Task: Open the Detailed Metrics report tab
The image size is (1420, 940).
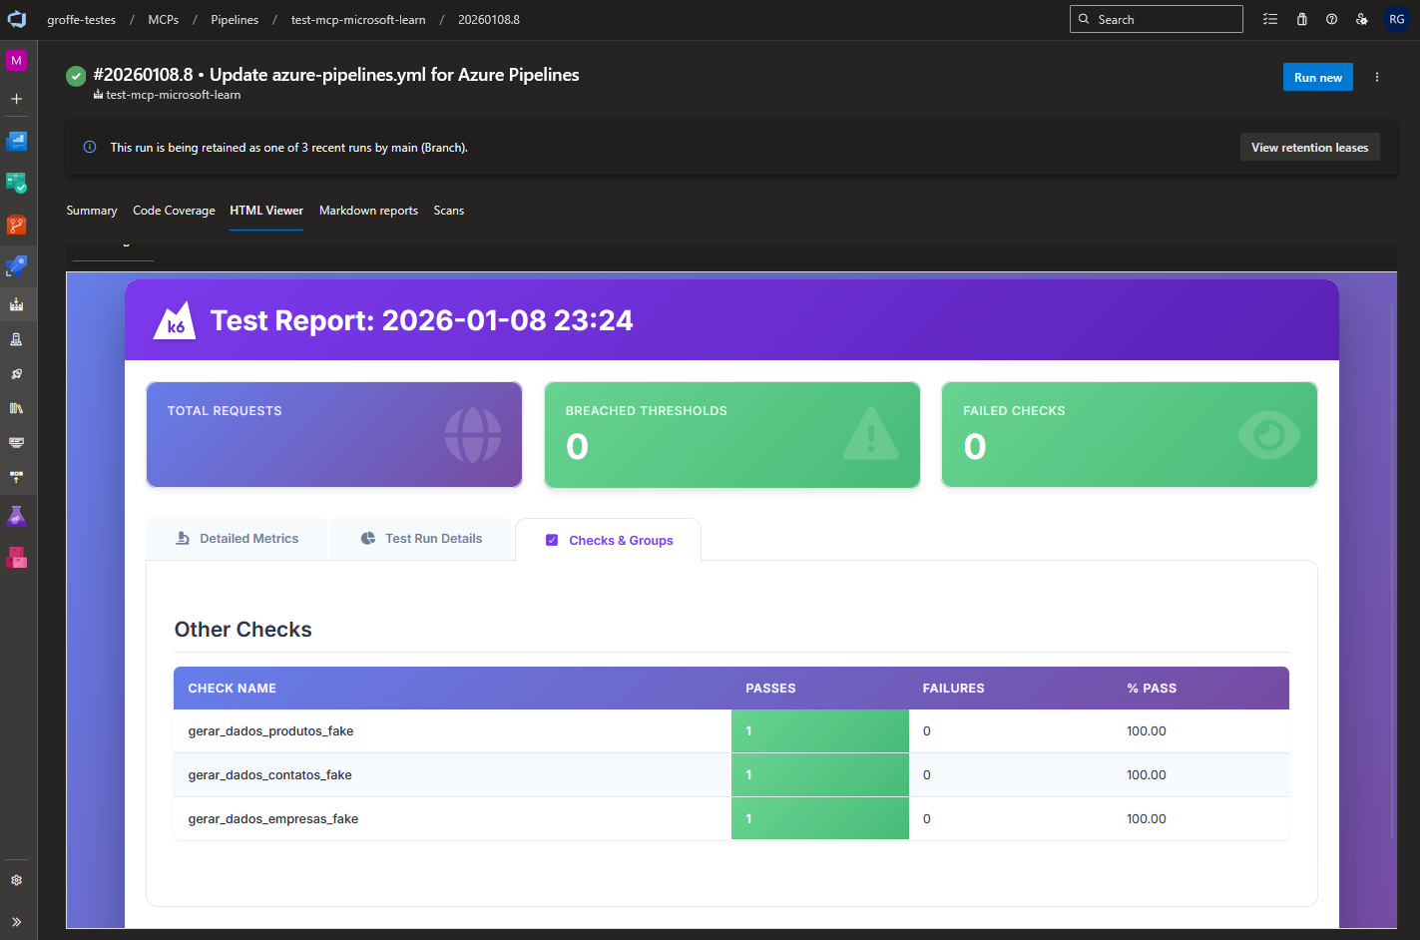Action: point(237,539)
